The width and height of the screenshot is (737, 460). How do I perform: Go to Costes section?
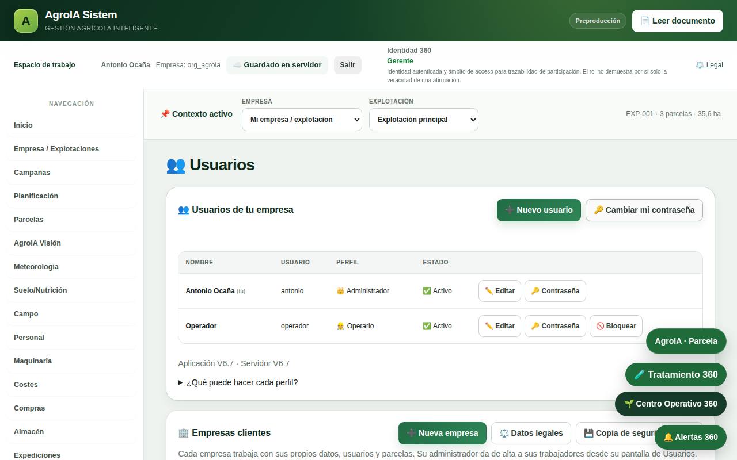(x=71, y=385)
